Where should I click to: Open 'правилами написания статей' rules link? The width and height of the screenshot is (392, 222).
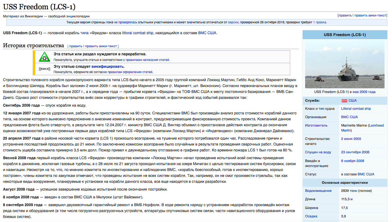148,60
